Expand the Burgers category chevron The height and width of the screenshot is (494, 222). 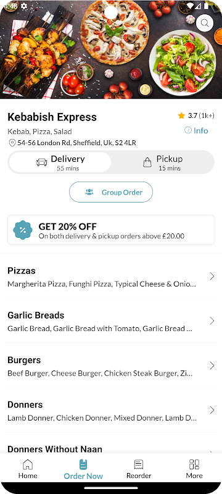[212, 366]
